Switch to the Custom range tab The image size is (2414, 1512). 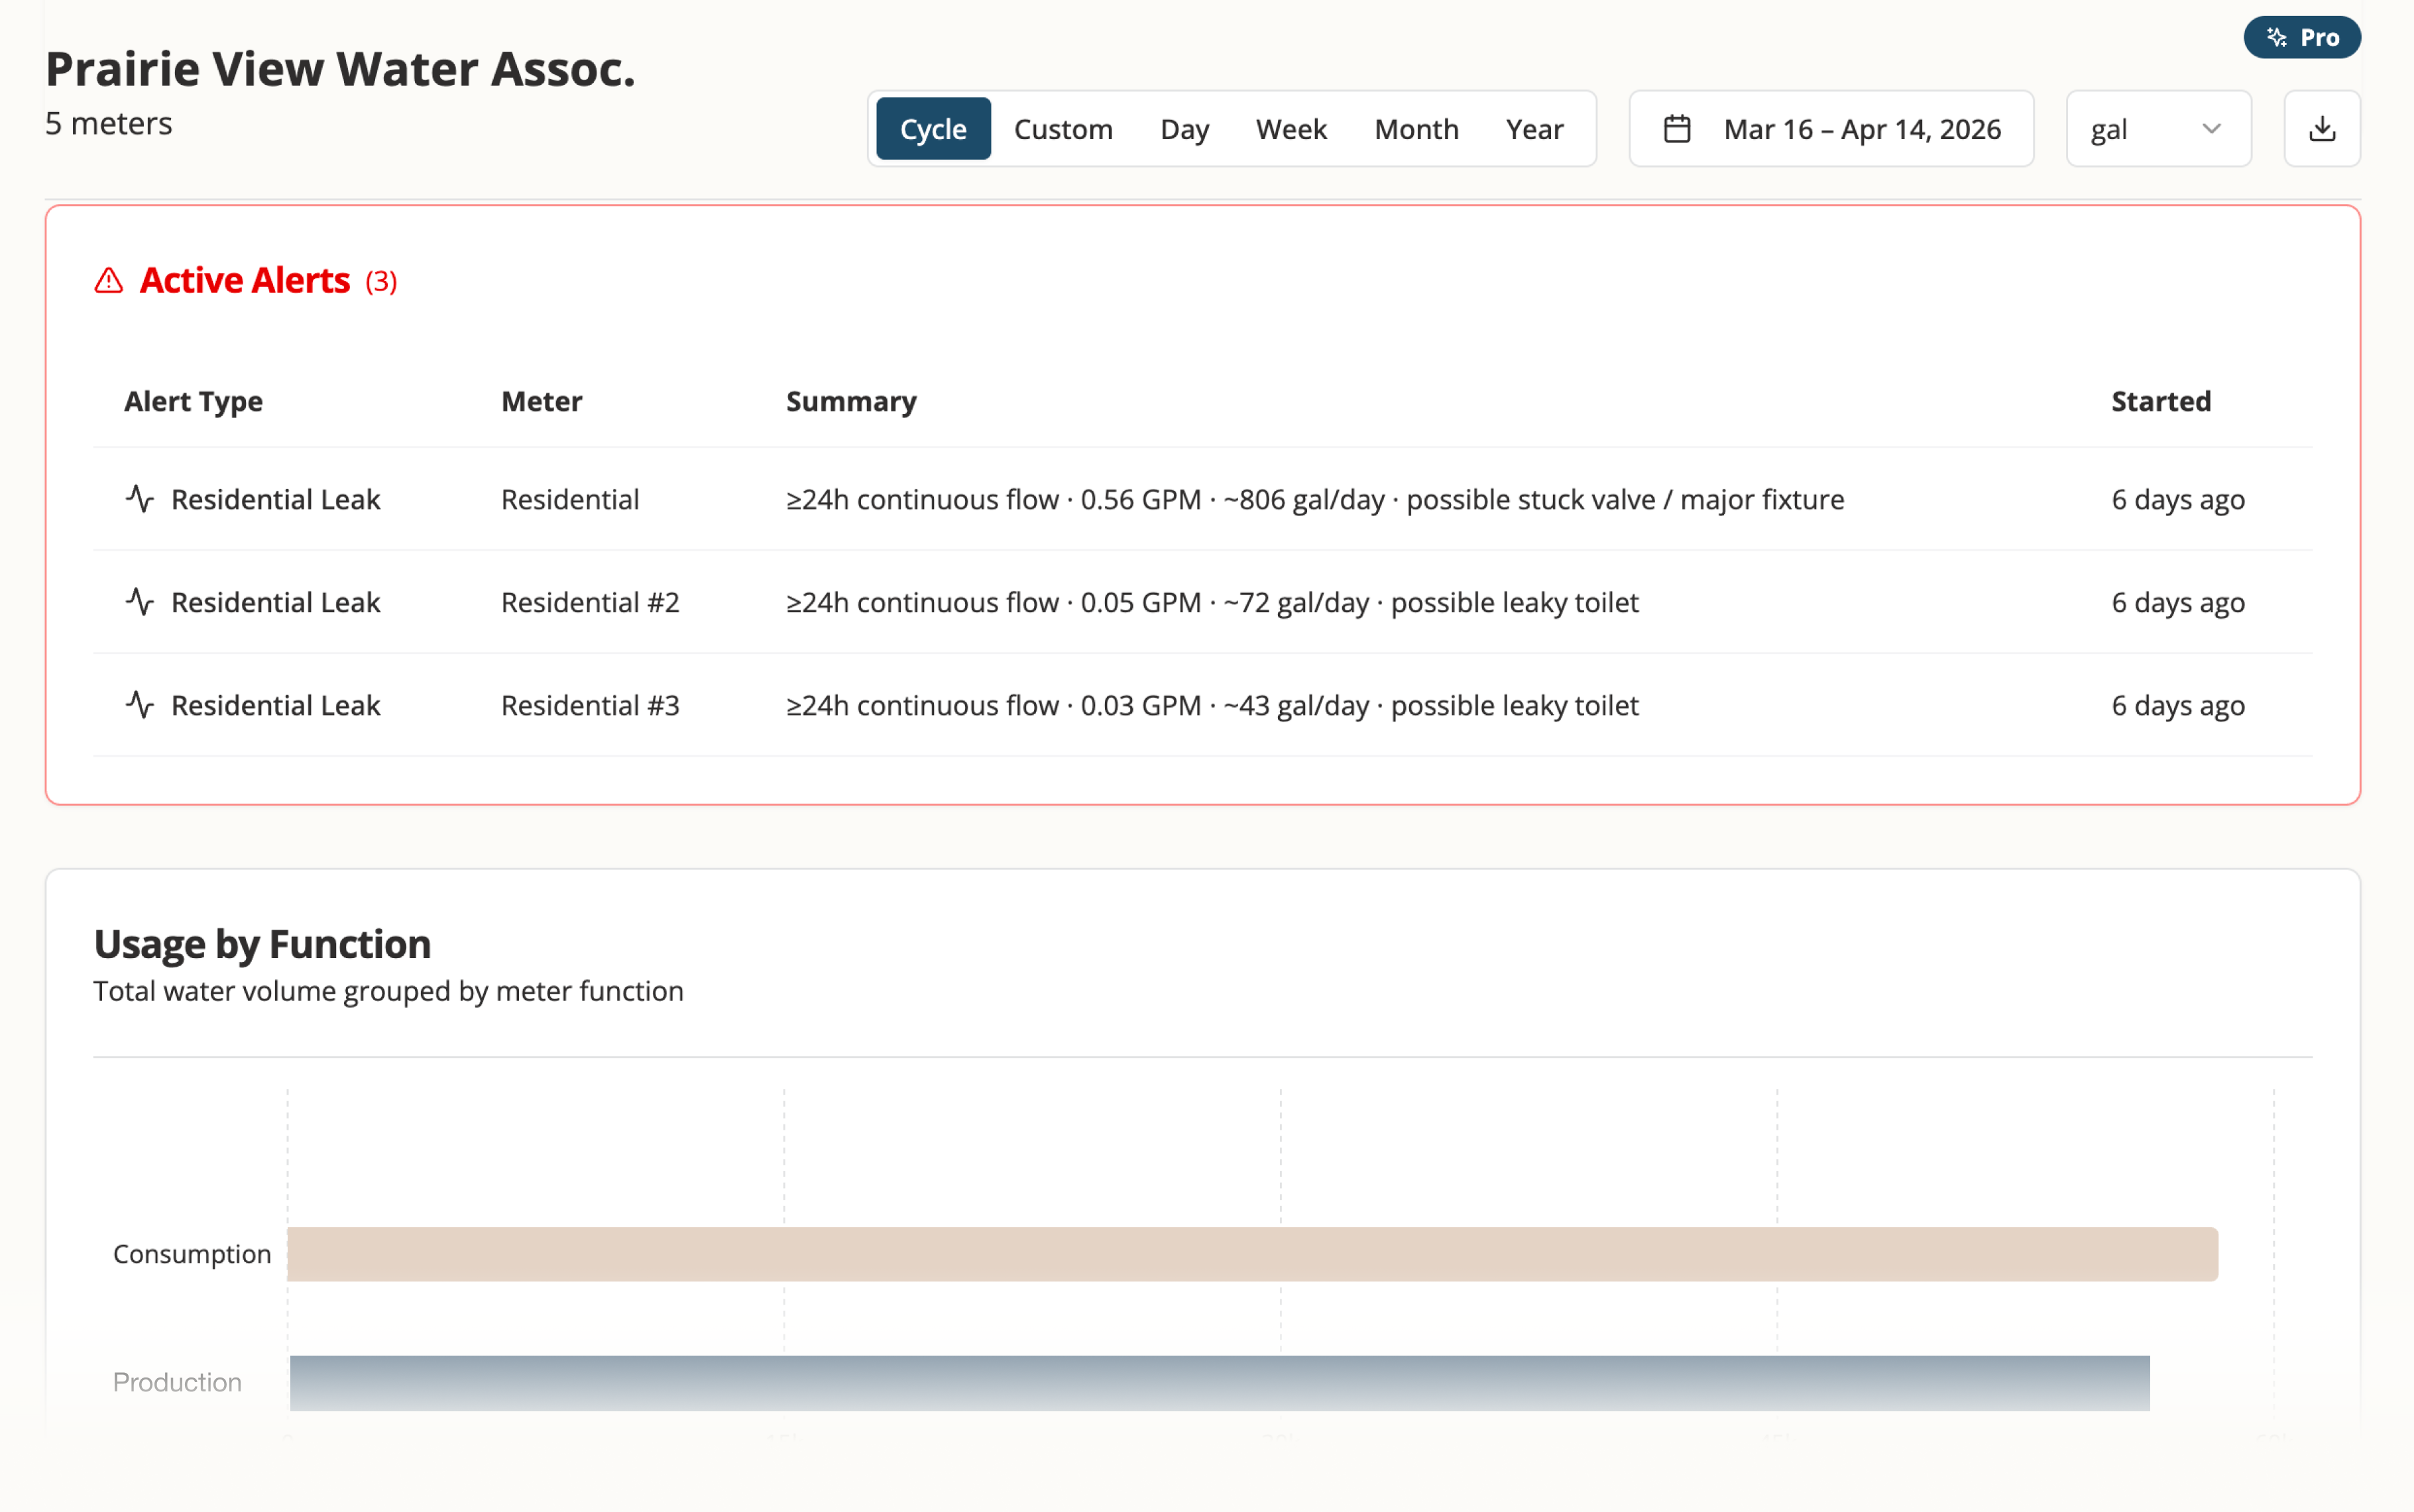pyautogui.click(x=1063, y=129)
